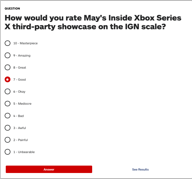Click the 'Unbearable' label text
Screen dimensions: 192x179
[x=26, y=152]
